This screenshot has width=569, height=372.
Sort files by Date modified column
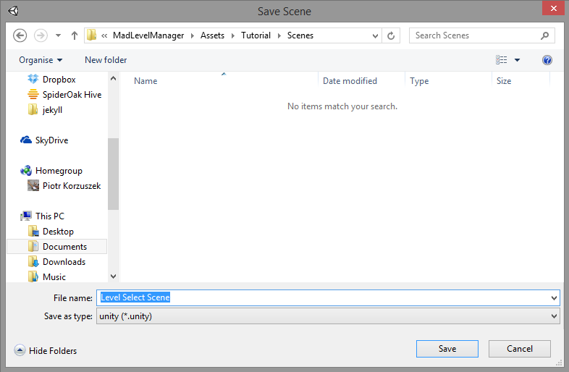pos(350,81)
